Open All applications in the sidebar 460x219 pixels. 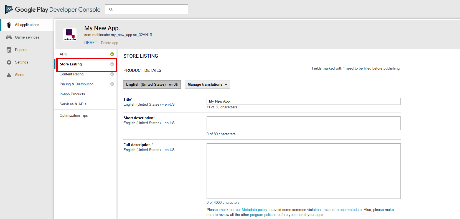(x=27, y=25)
